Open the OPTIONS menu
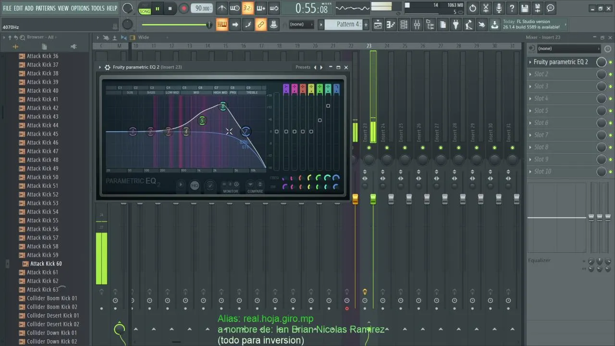The width and height of the screenshot is (615, 346). point(80,8)
